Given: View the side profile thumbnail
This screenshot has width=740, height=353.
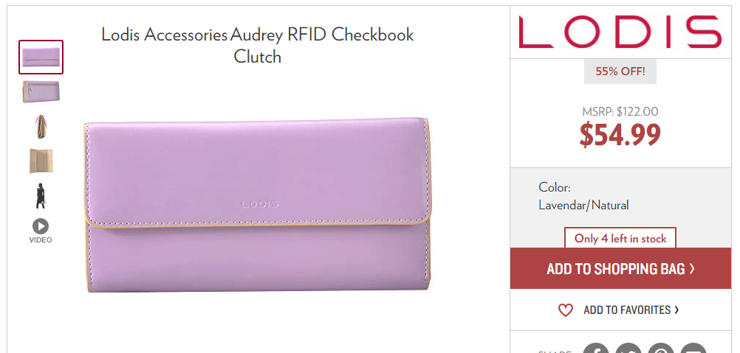Looking at the screenshot, I should 41,126.
